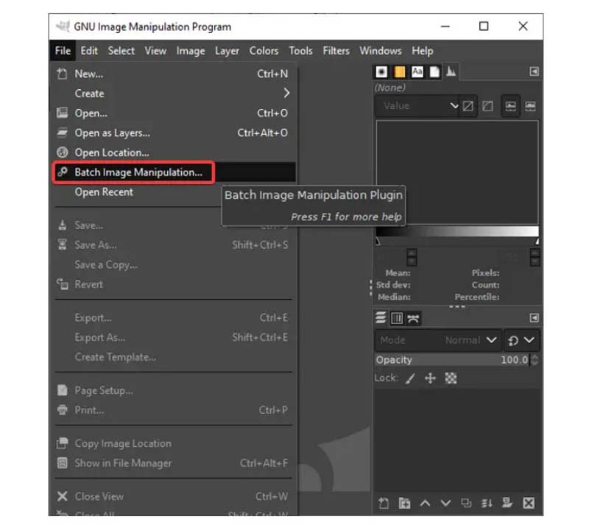Select linear histogram display button
Screen dimensions: 589x525
pos(468,106)
